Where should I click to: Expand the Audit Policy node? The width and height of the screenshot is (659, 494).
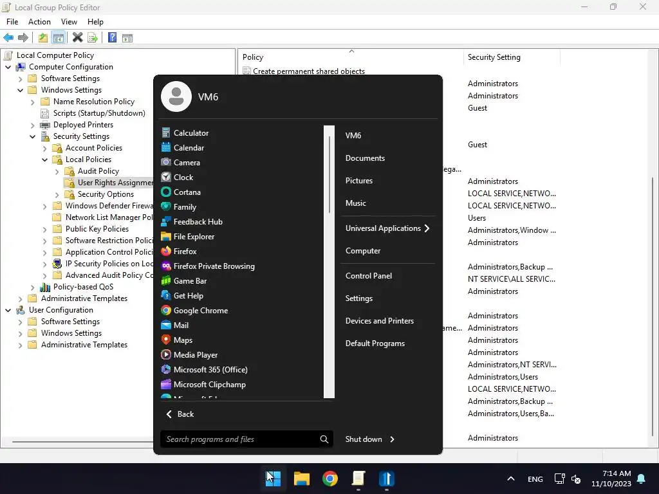[57, 171]
